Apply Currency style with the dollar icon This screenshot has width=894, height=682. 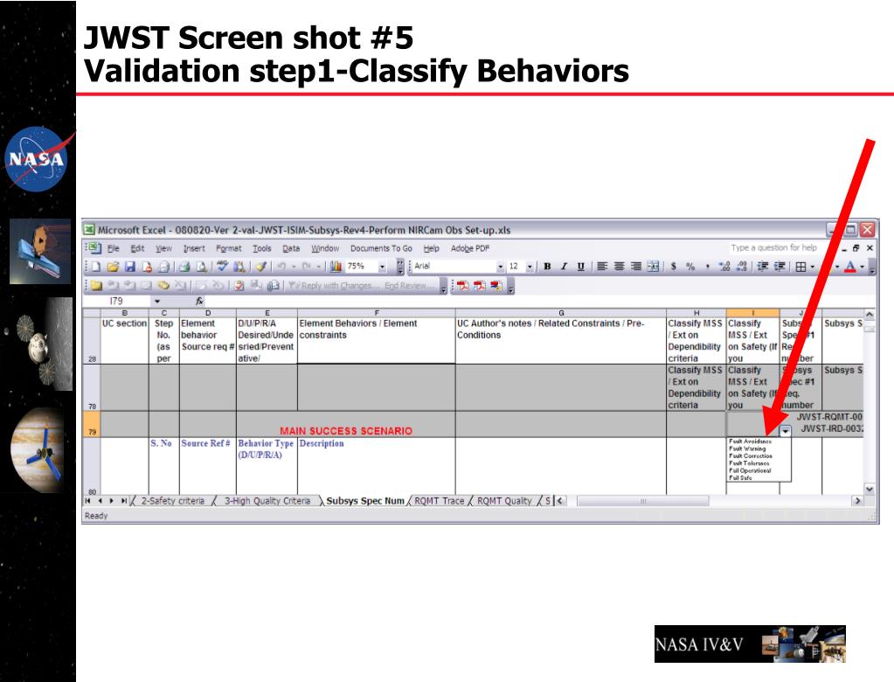click(674, 267)
